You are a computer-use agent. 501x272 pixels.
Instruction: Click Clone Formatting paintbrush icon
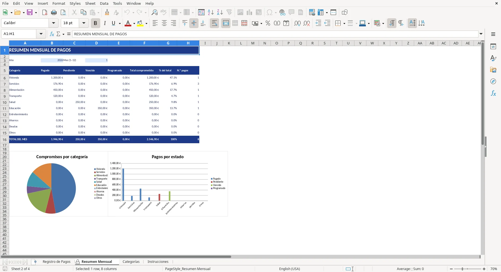pos(107,12)
